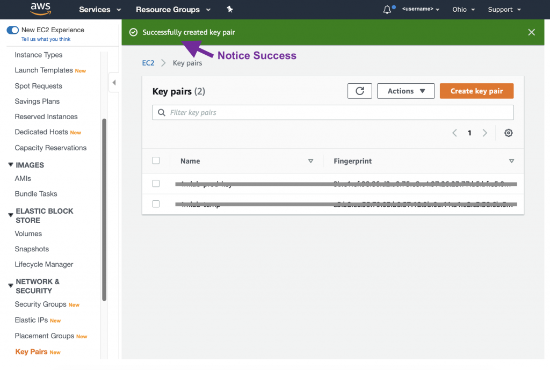This screenshot has width=550, height=370.
Task: Open the notifications bell icon
Action: [x=387, y=10]
